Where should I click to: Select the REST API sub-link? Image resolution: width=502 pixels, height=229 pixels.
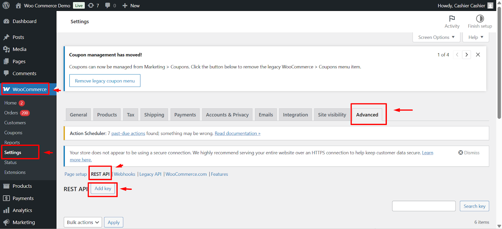[x=100, y=174]
